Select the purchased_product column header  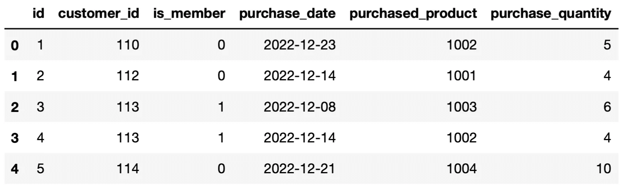click(413, 14)
